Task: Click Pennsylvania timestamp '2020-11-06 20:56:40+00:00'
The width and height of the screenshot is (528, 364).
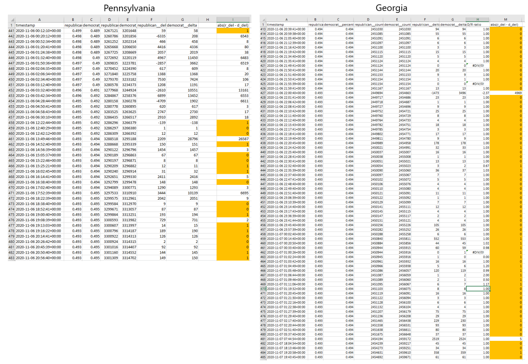Action: tap(39, 258)
